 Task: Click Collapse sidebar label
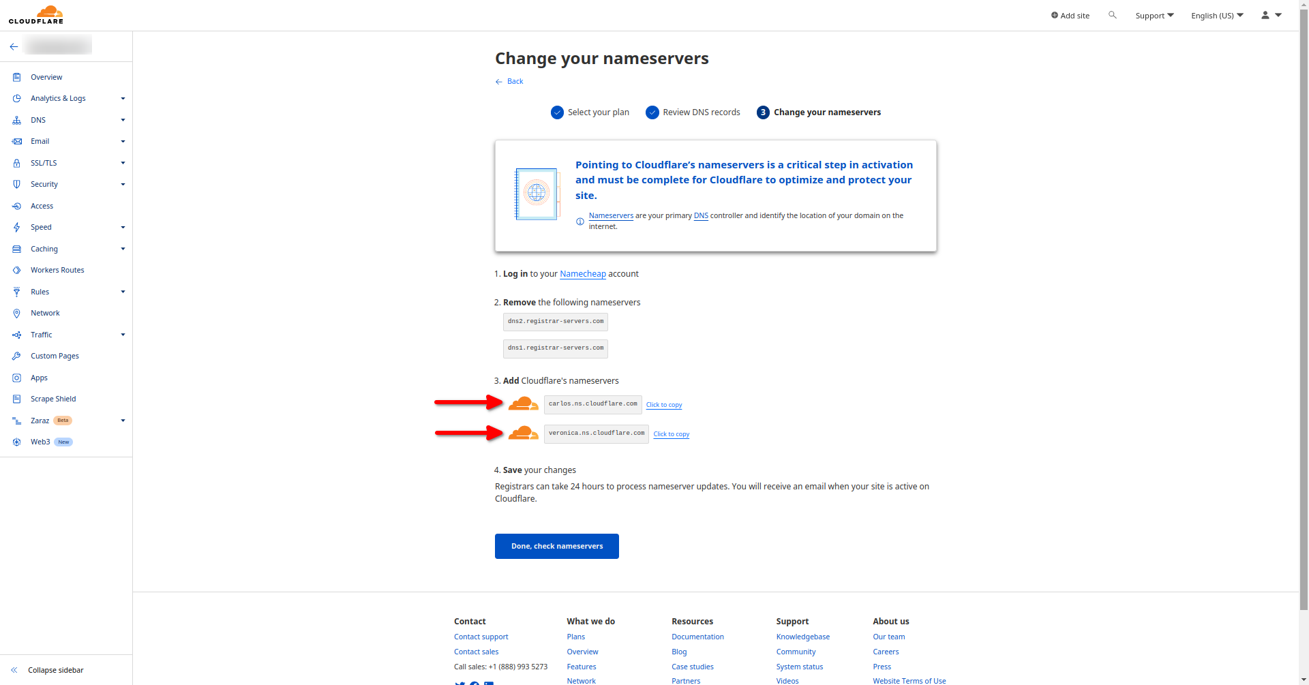(56, 670)
